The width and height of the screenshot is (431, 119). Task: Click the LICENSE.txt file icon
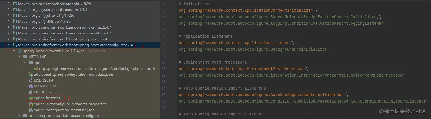pos(31,80)
